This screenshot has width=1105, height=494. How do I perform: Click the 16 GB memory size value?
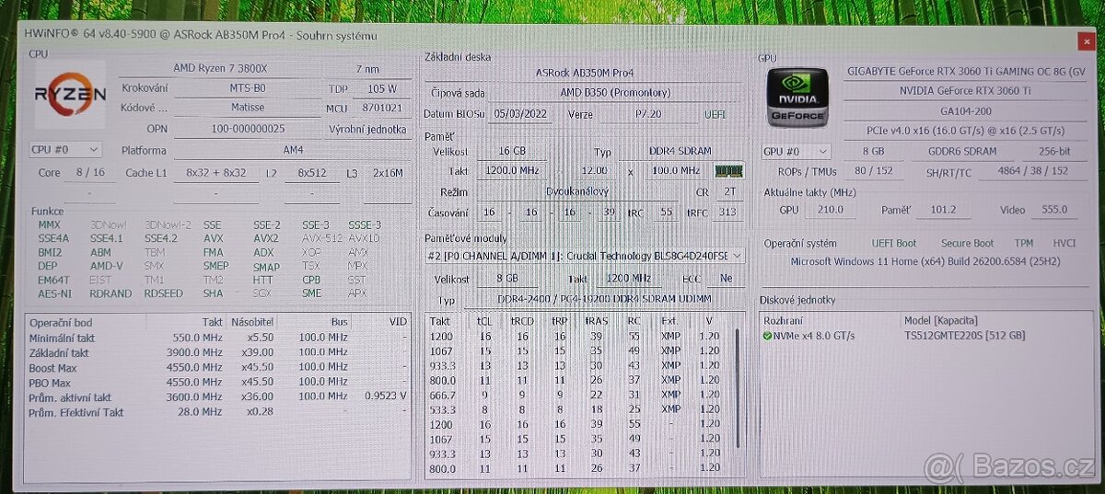[513, 152]
